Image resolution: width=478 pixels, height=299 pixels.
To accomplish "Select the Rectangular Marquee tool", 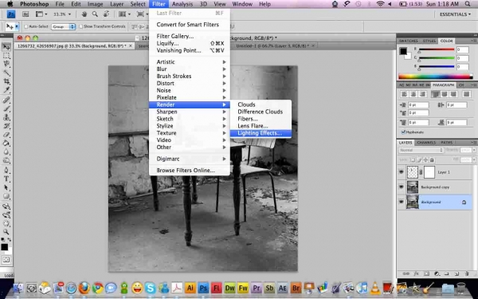I will pos(6,56).
